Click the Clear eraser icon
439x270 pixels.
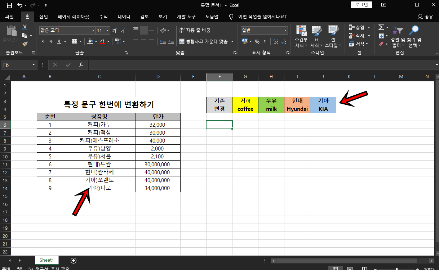pyautogui.click(x=381, y=44)
